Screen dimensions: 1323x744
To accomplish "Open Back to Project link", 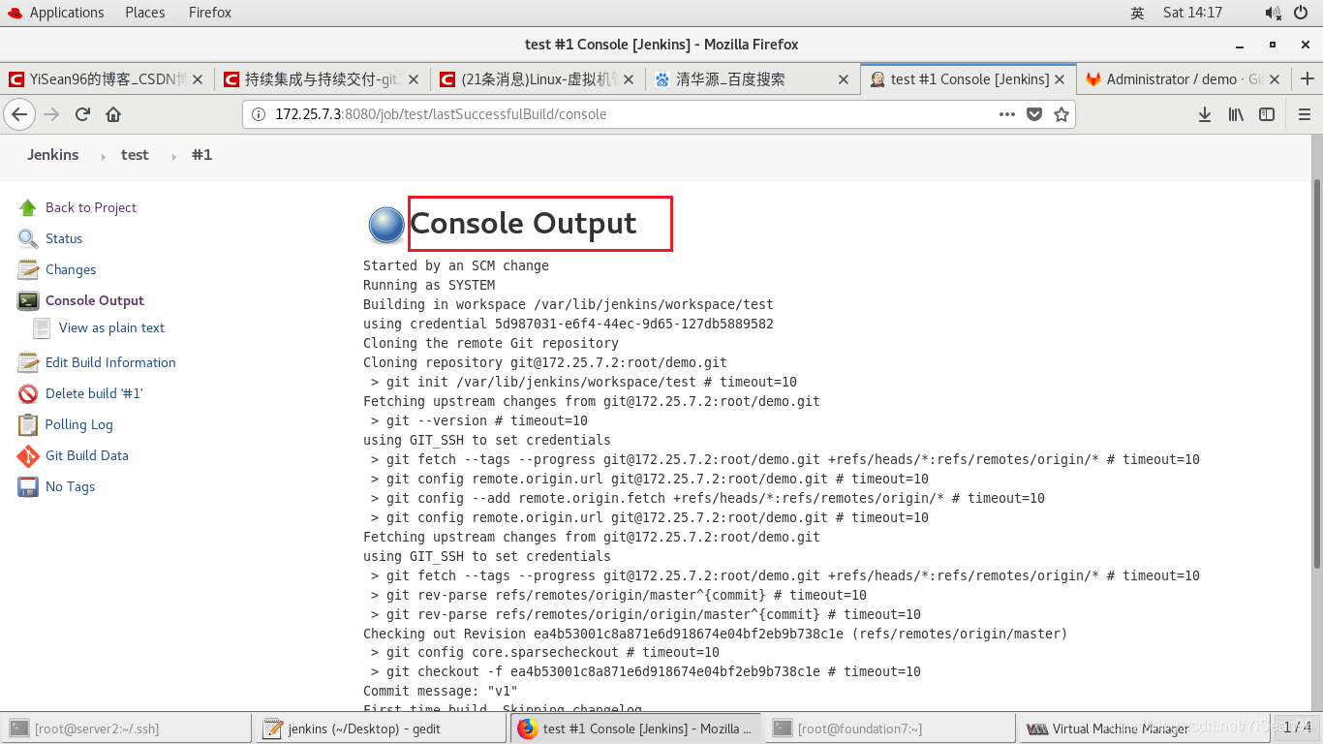I will coord(91,207).
